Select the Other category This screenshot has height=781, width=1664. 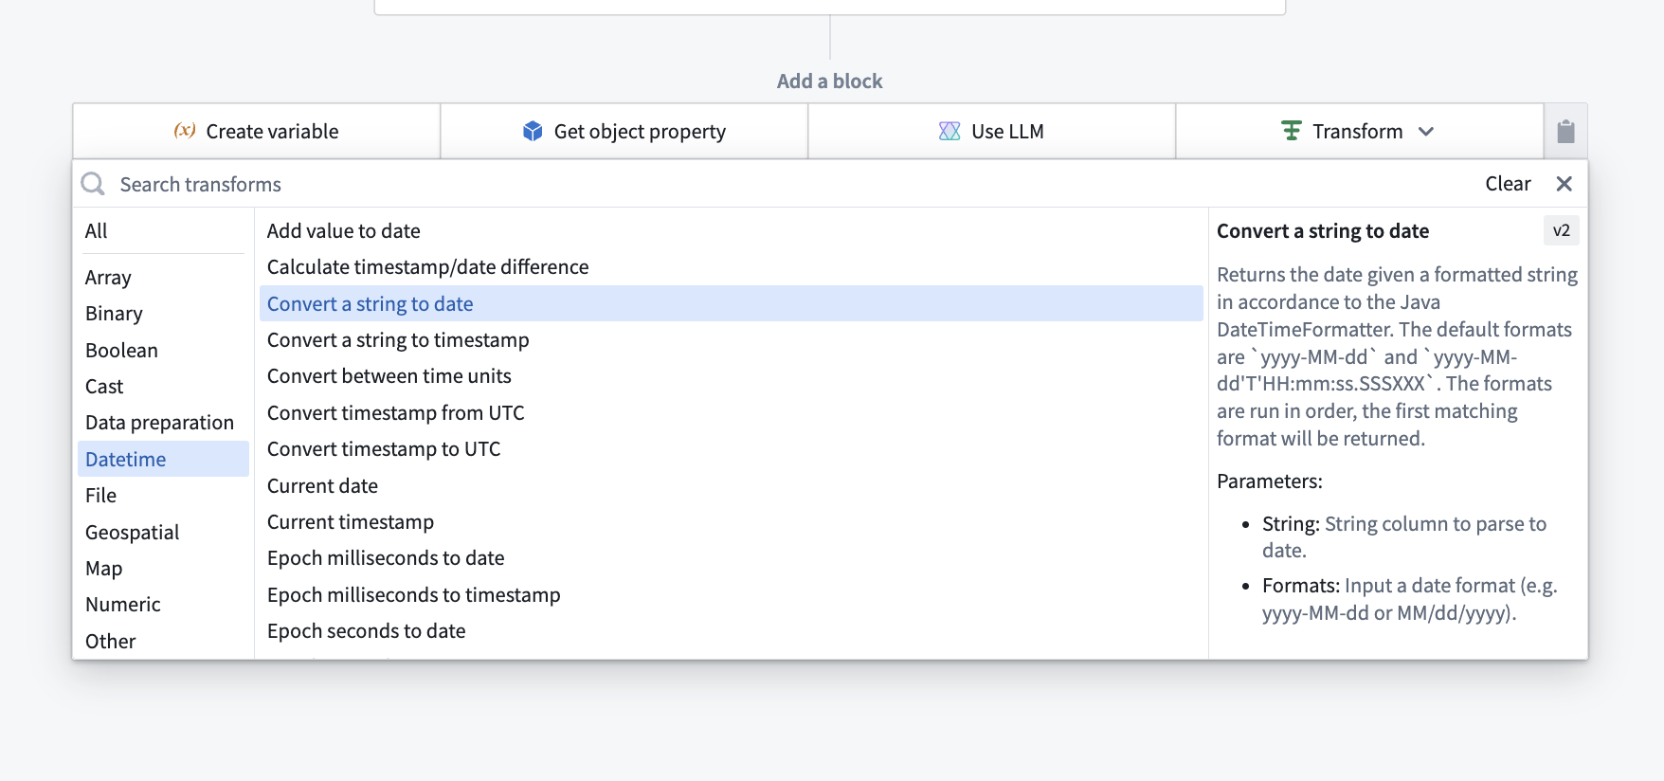(x=161, y=642)
